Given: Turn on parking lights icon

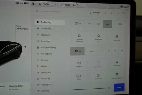Looking at the screenshot, I should coord(89,24).
